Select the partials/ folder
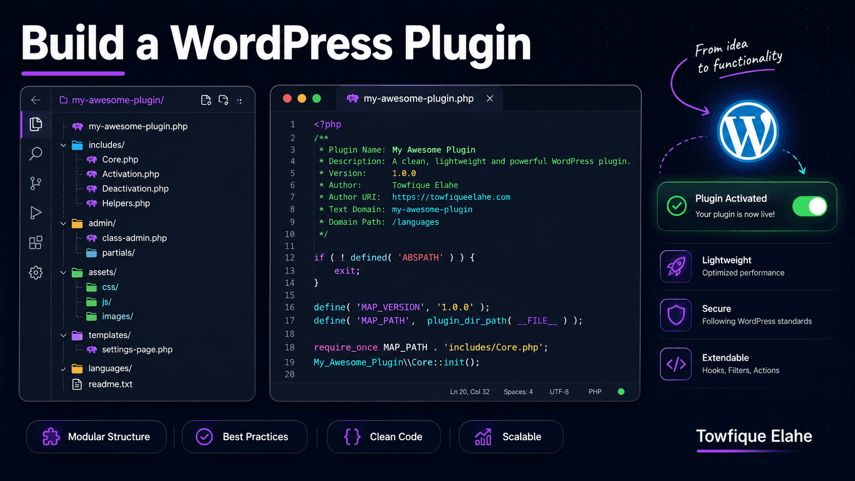 (119, 253)
